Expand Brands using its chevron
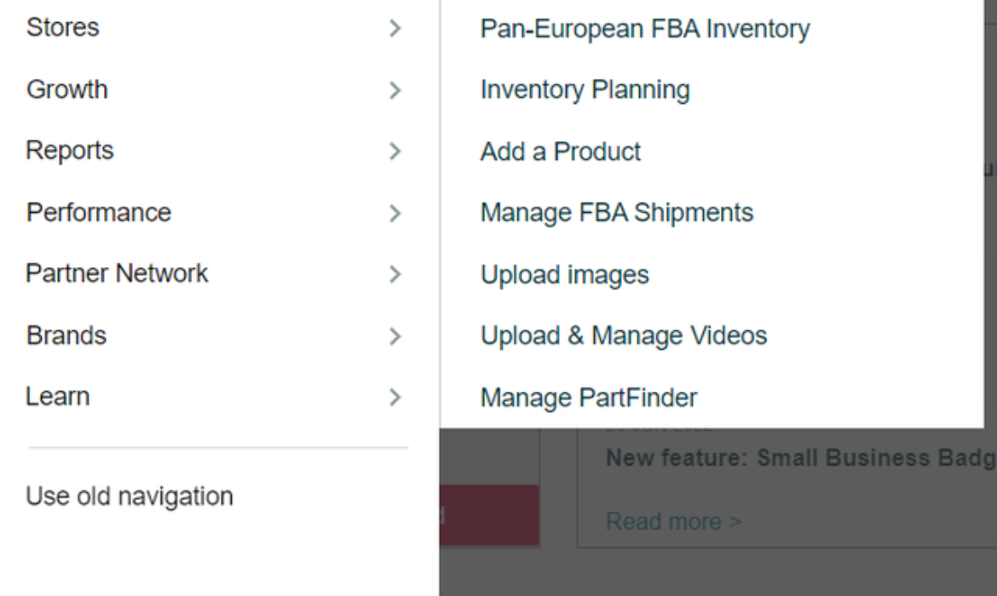Screen dimensions: 997x596 tap(394, 336)
